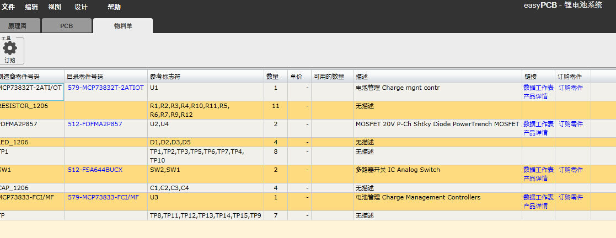Open the 文件 menu
This screenshot has height=238, width=616.
pos(8,7)
